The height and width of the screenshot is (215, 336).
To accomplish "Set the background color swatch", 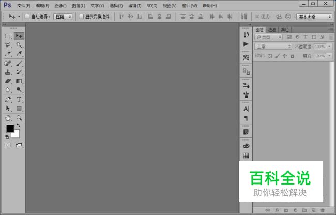I will click(17, 134).
